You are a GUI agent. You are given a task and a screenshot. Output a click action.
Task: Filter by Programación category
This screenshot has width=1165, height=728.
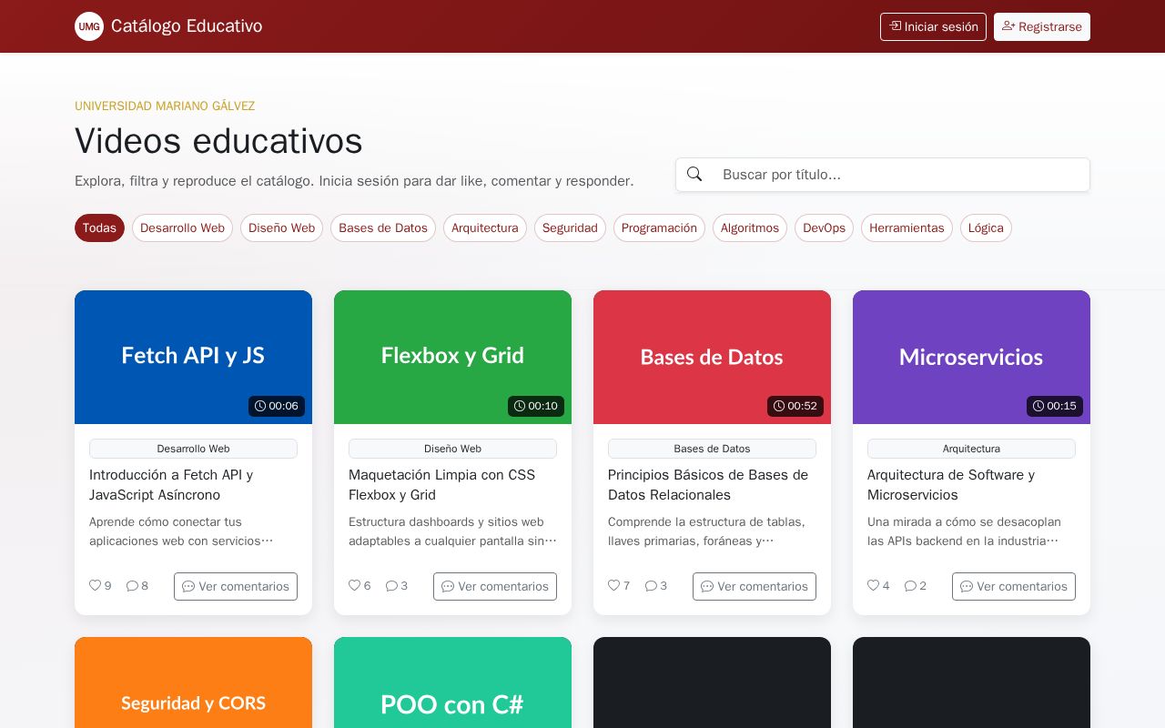click(659, 227)
